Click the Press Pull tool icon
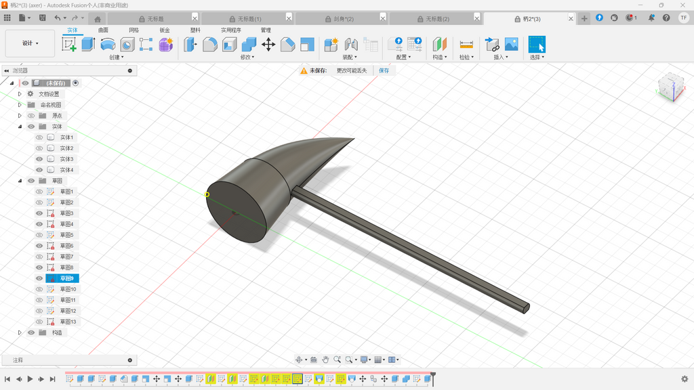Image resolution: width=694 pixels, height=390 pixels. pyautogui.click(x=190, y=45)
